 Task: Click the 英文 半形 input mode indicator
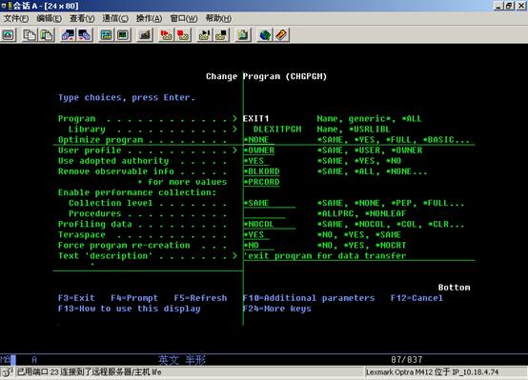pos(181,360)
